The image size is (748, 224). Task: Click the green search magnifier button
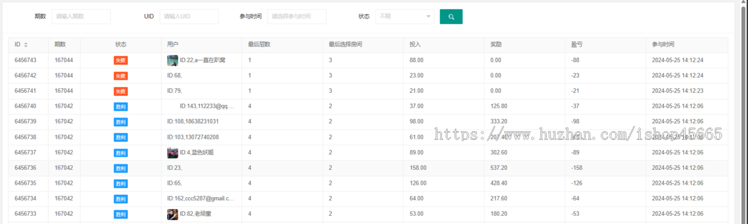(x=451, y=17)
